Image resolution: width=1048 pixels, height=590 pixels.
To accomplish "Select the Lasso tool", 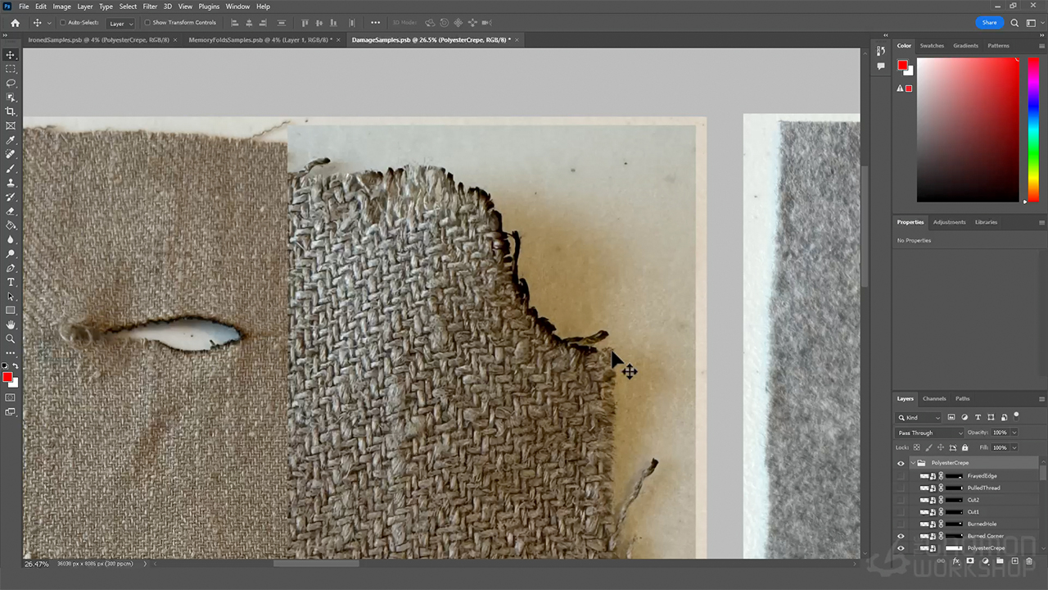I will (11, 83).
